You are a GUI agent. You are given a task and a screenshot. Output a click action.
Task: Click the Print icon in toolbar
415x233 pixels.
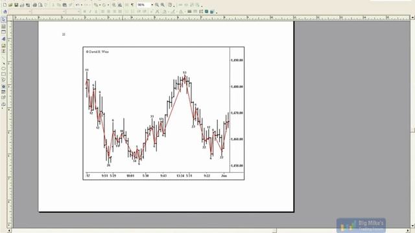pos(34,5)
